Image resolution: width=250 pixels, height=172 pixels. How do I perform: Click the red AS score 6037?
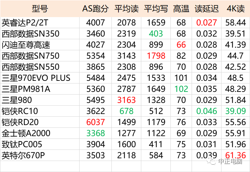tap(96, 122)
